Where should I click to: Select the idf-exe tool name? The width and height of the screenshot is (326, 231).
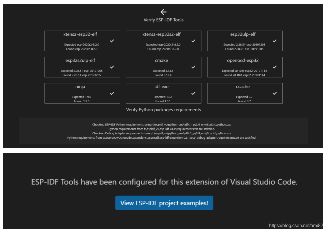pyautogui.click(x=161, y=87)
